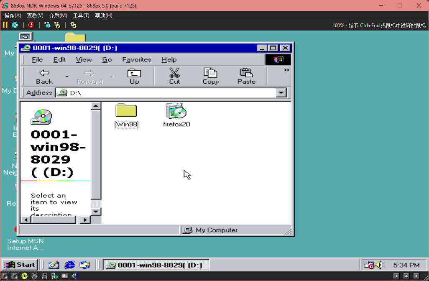The height and width of the screenshot is (281, 429).
Task: Click 86Box first floppy drive status icon
Action: coord(5,276)
